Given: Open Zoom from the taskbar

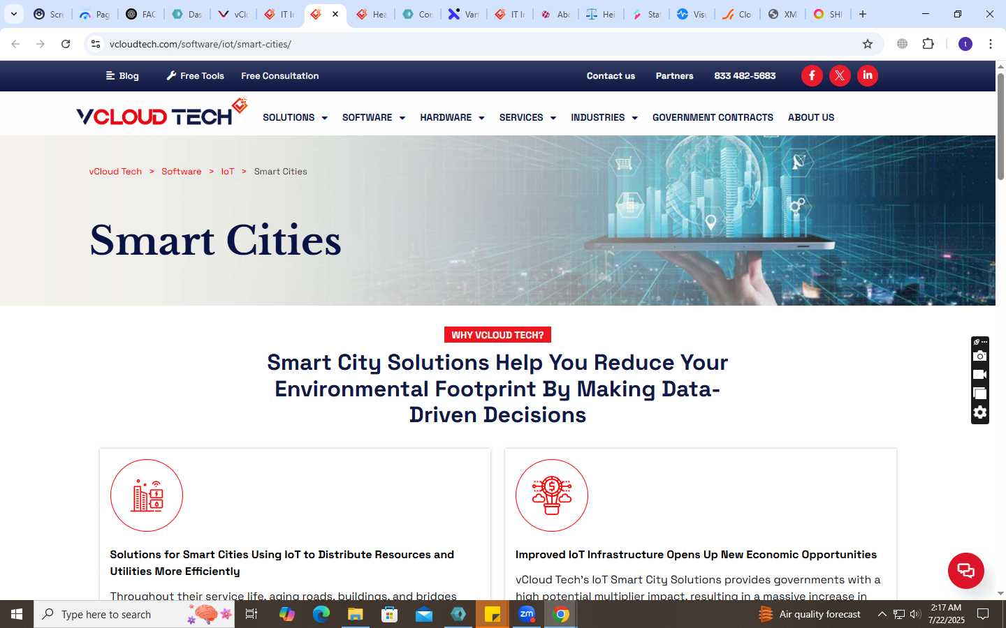Looking at the screenshot, I should (x=527, y=614).
